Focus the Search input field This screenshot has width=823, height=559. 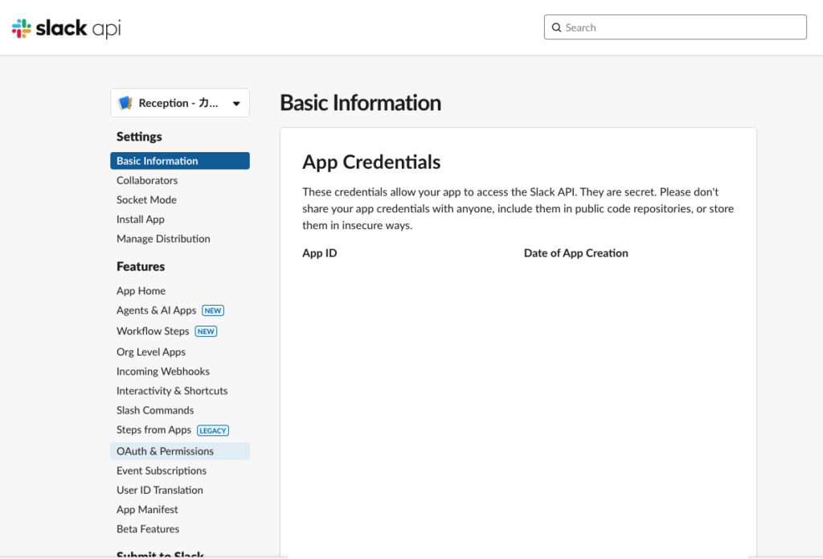click(x=675, y=27)
